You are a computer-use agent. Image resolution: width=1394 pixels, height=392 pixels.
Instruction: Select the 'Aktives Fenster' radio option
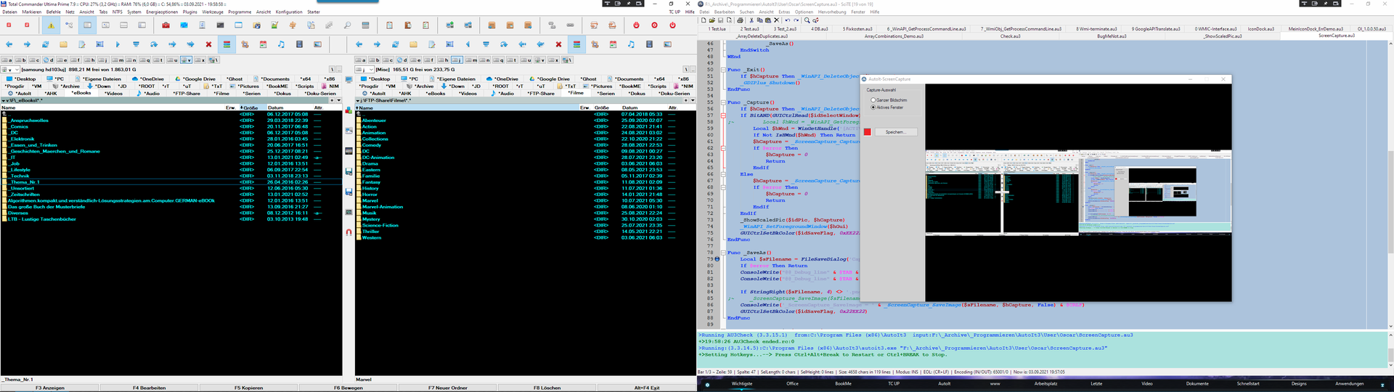[873, 107]
